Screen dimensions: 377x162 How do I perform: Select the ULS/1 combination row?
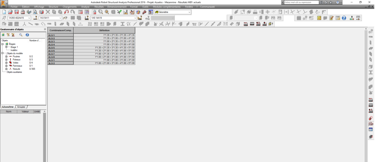(91, 35)
